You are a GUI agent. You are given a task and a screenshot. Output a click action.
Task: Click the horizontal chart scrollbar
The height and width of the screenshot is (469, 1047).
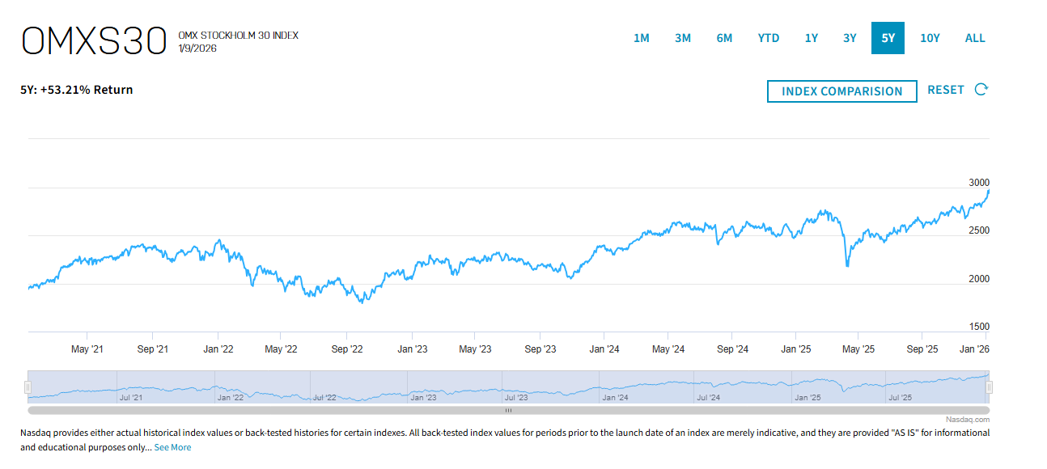(x=324, y=411)
